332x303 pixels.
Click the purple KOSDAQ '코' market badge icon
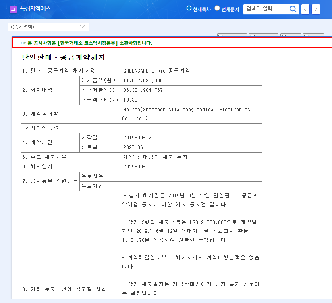13,9
